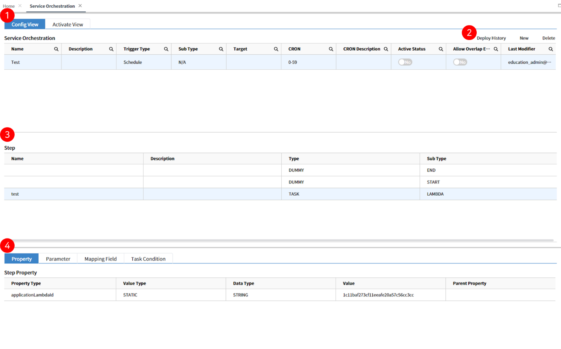561x349 pixels.
Task: Open the Last Modifier column search icon
Action: pyautogui.click(x=551, y=49)
